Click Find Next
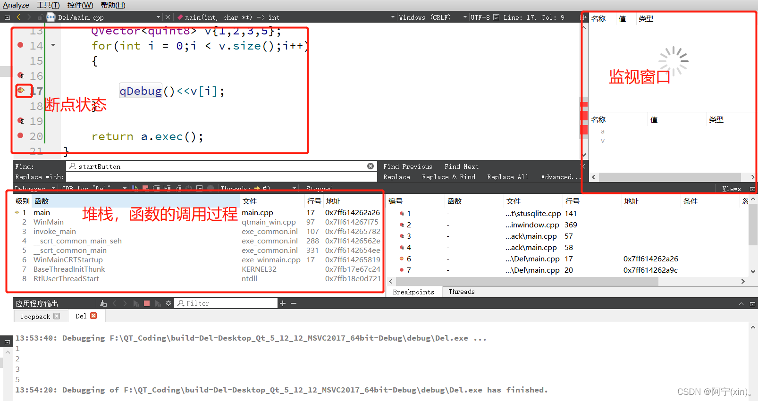This screenshot has width=758, height=401. tap(462, 167)
